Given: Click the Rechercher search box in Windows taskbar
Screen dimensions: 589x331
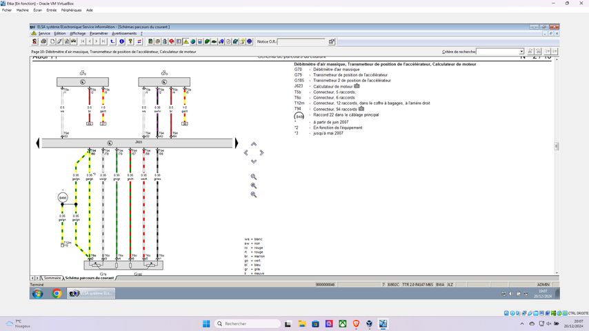Looking at the screenshot, I should (248, 324).
